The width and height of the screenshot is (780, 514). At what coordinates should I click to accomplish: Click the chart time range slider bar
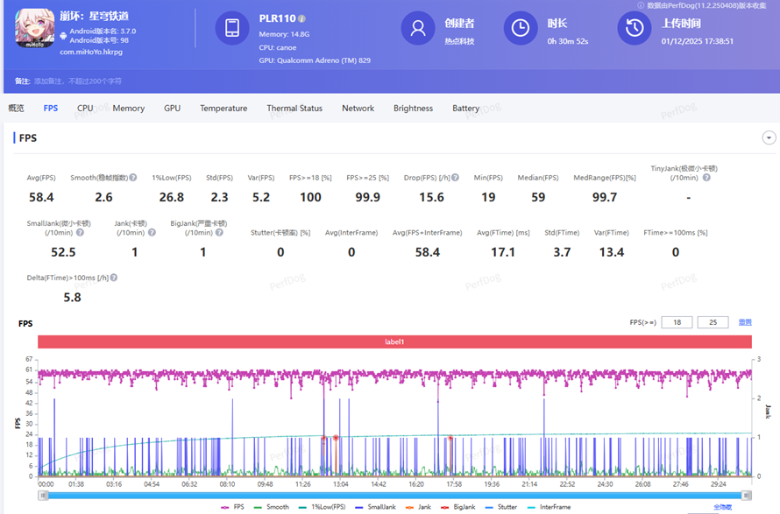point(394,495)
